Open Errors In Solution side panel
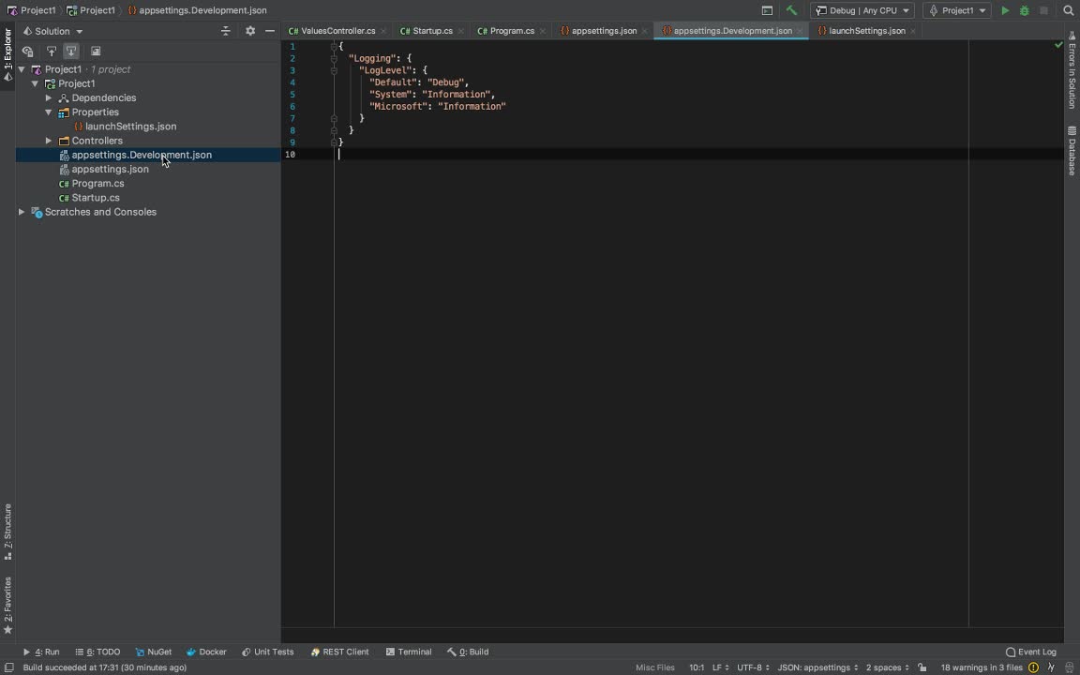 pos(1072,70)
